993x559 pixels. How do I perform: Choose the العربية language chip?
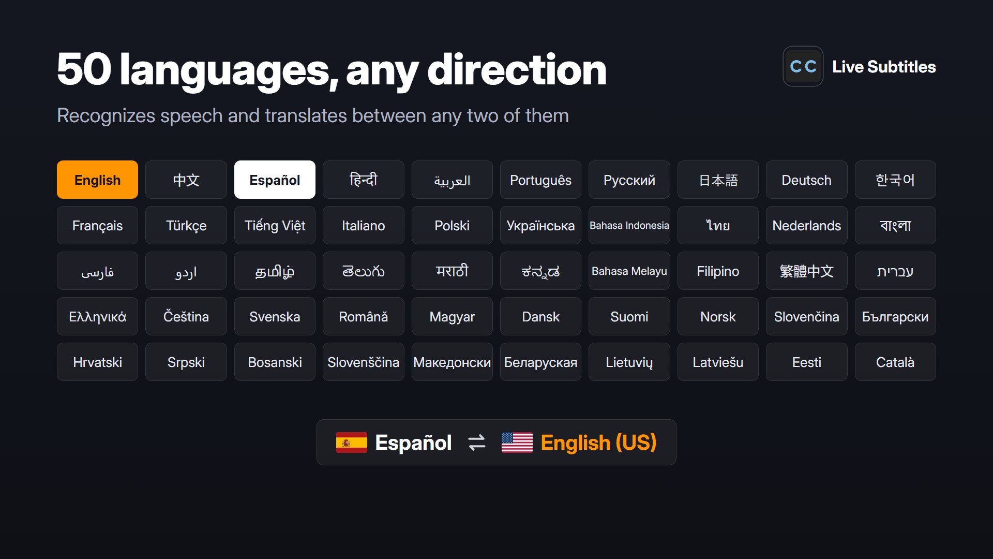tap(452, 180)
